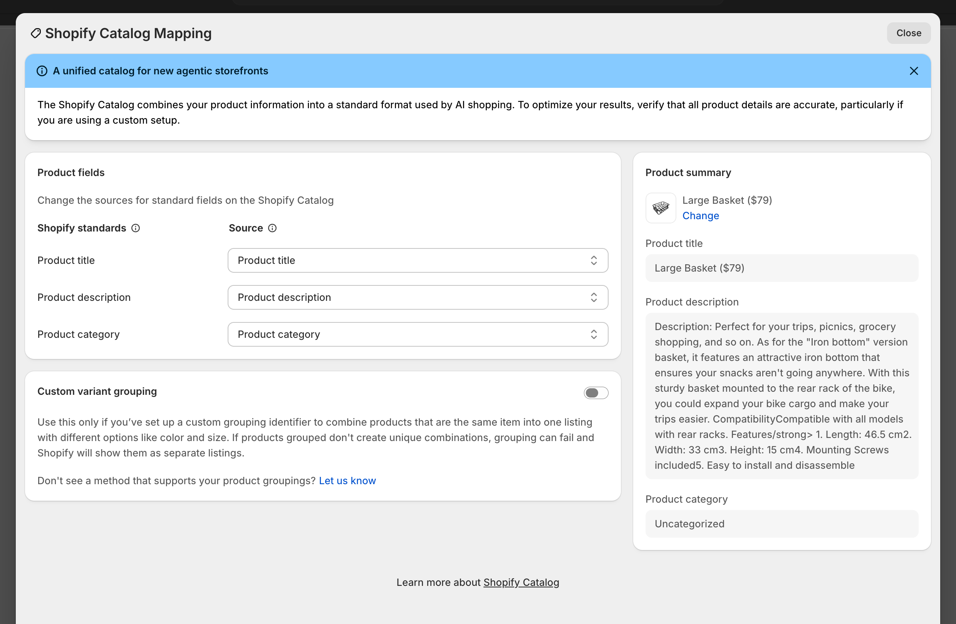This screenshot has height=624, width=956.
Task: Click the Uncategorized product category field
Action: 781,524
